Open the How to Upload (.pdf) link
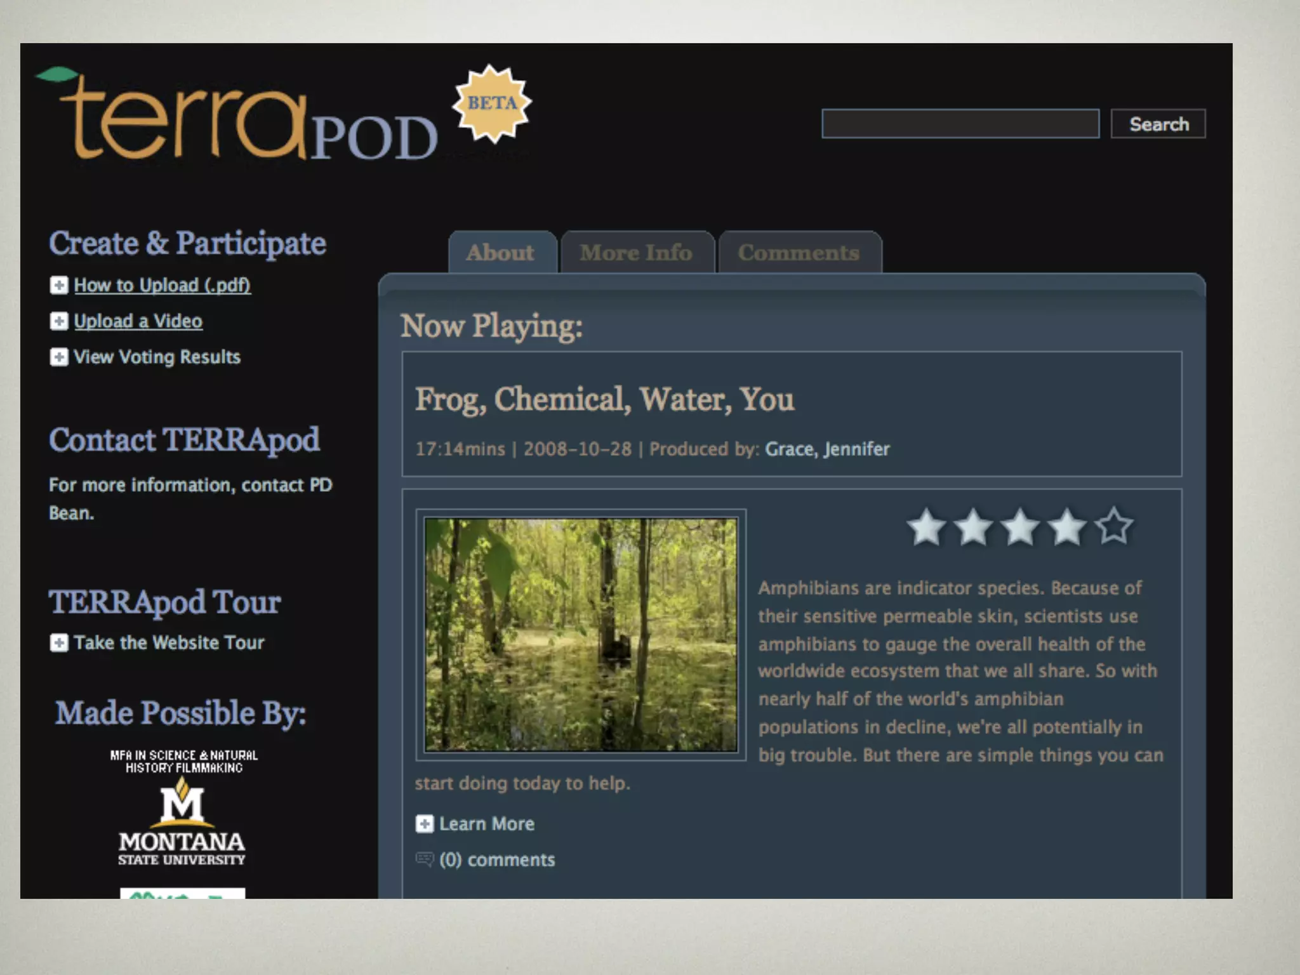The image size is (1300, 975). 162,286
